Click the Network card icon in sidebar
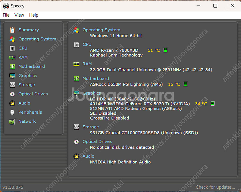Image resolution: width=241 pixels, height=192 pixels. point(12,121)
